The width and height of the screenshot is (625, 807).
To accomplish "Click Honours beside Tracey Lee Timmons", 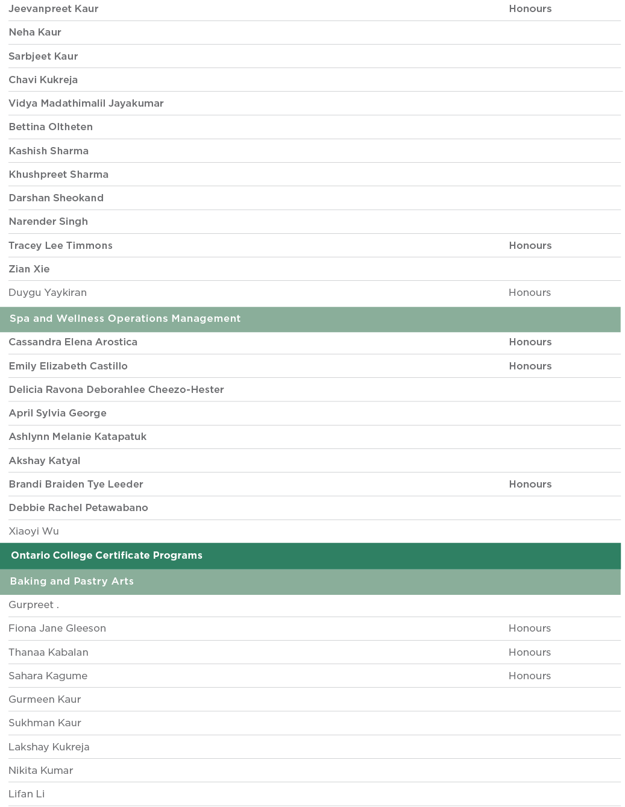I will tap(530, 246).
